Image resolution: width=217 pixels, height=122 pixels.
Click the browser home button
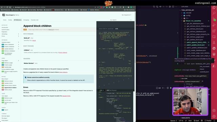click(x=10, y=7)
